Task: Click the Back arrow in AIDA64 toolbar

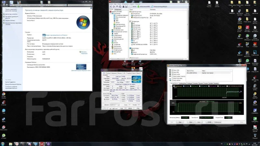Action: pyautogui.click(x=111, y=6)
